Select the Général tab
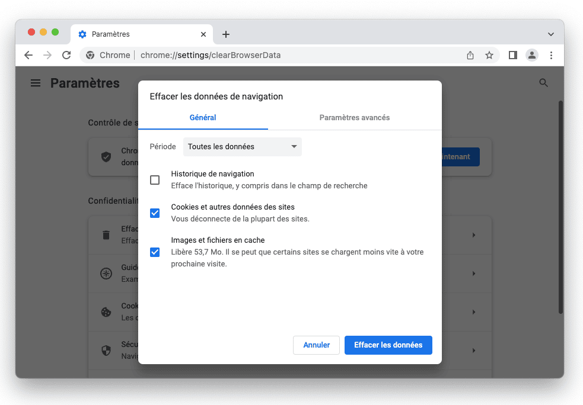Screen dimensions: 583x405 203,118
